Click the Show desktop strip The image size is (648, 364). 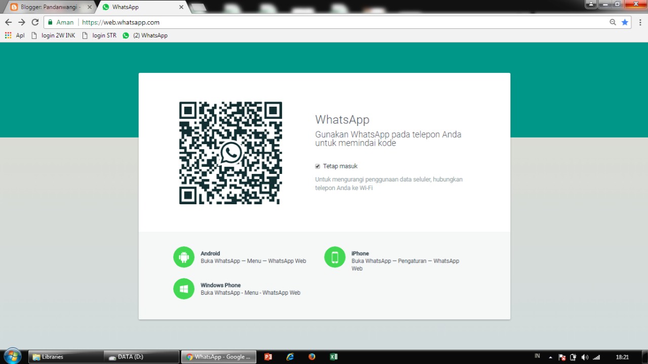pyautogui.click(x=644, y=357)
